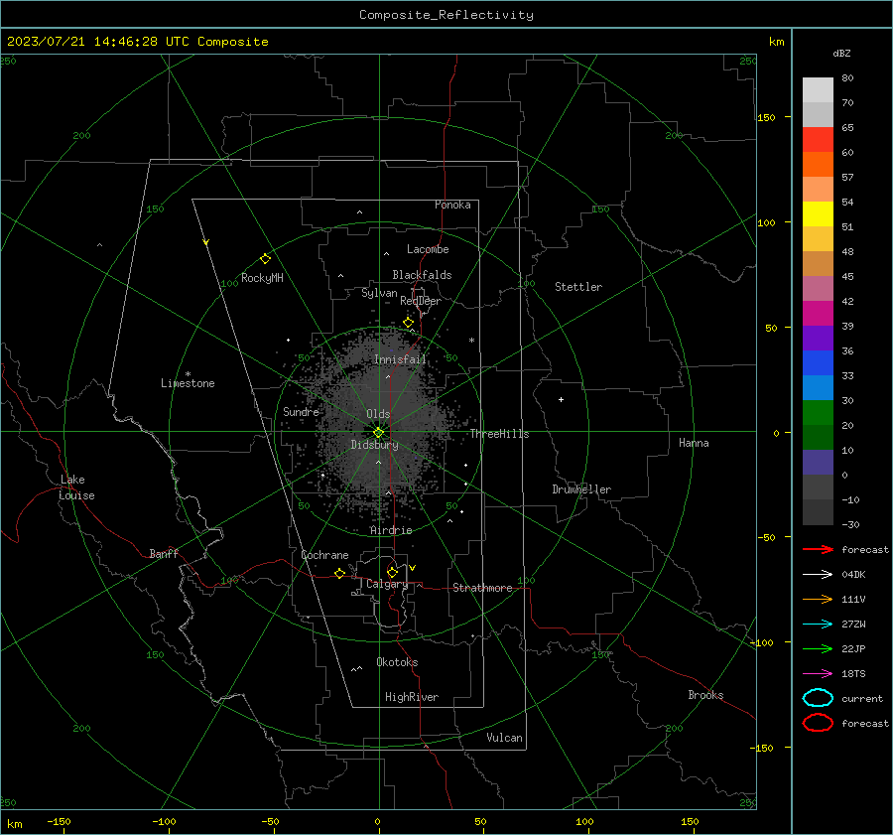The height and width of the screenshot is (835, 893).
Task: Click the Okotoks city label
Action: tap(397, 662)
